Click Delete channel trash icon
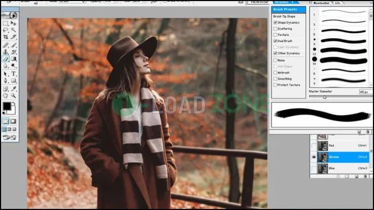This screenshot has width=374, height=210. 365,176
